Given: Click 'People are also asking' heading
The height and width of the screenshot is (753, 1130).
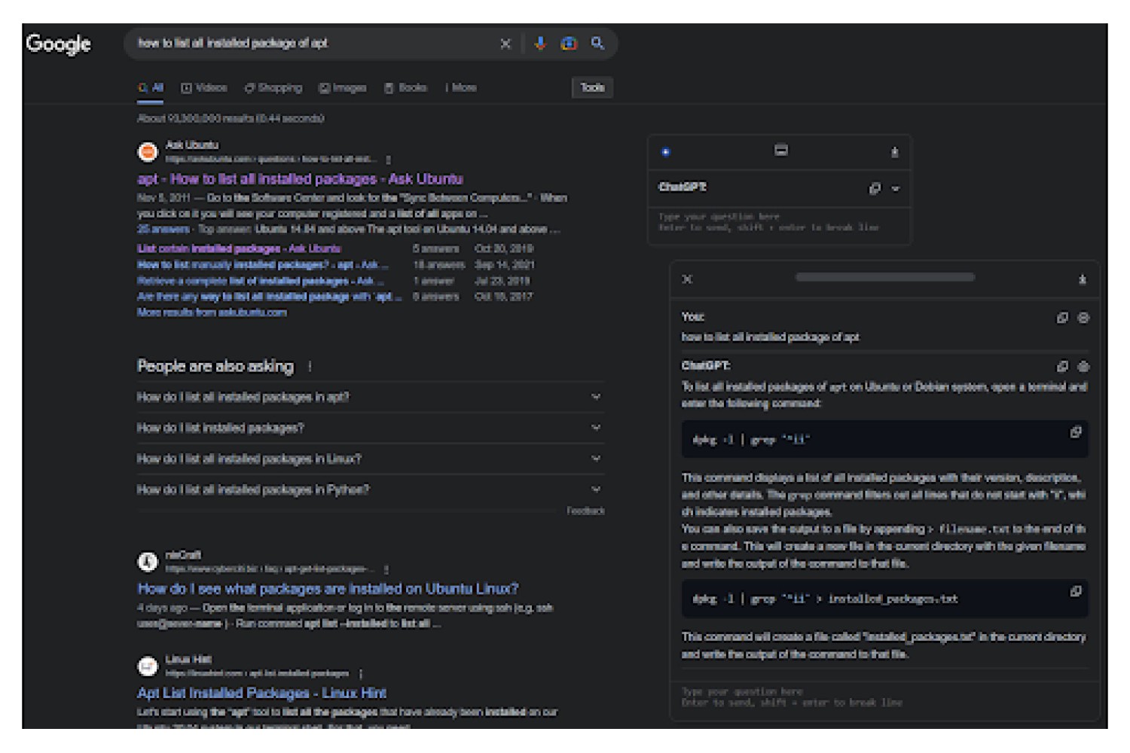Looking at the screenshot, I should (x=215, y=367).
